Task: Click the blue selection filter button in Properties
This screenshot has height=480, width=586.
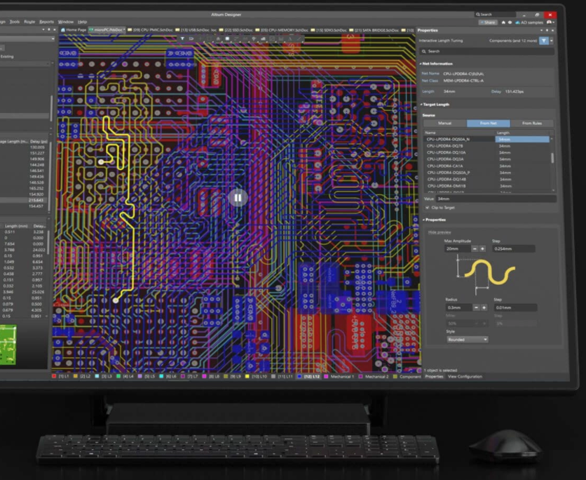Action: 544,41
